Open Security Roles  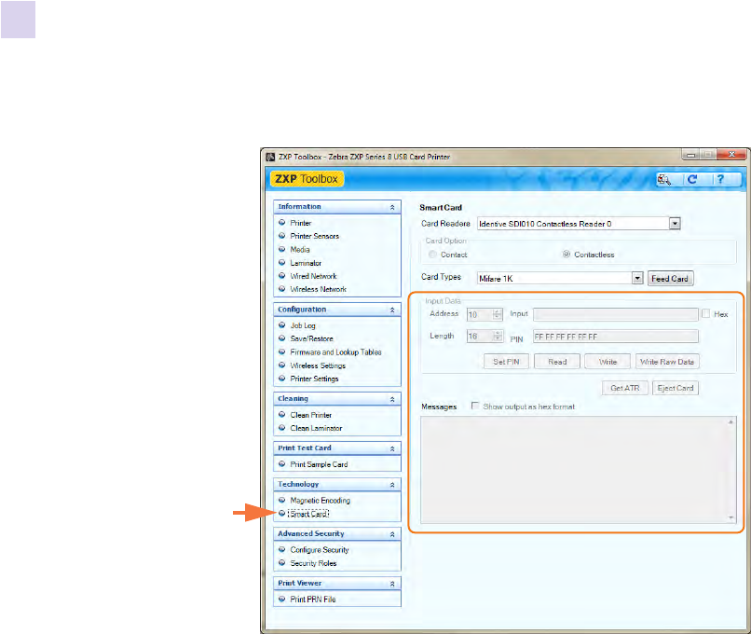pos(313,563)
